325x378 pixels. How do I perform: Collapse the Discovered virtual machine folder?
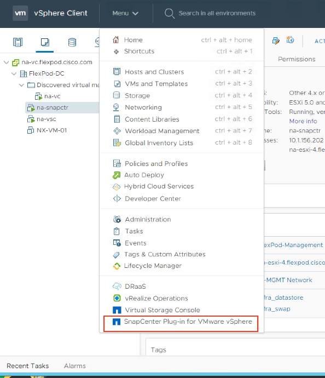(x=21, y=85)
